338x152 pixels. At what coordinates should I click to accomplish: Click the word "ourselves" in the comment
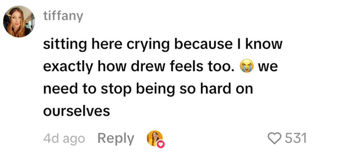pos(77,111)
